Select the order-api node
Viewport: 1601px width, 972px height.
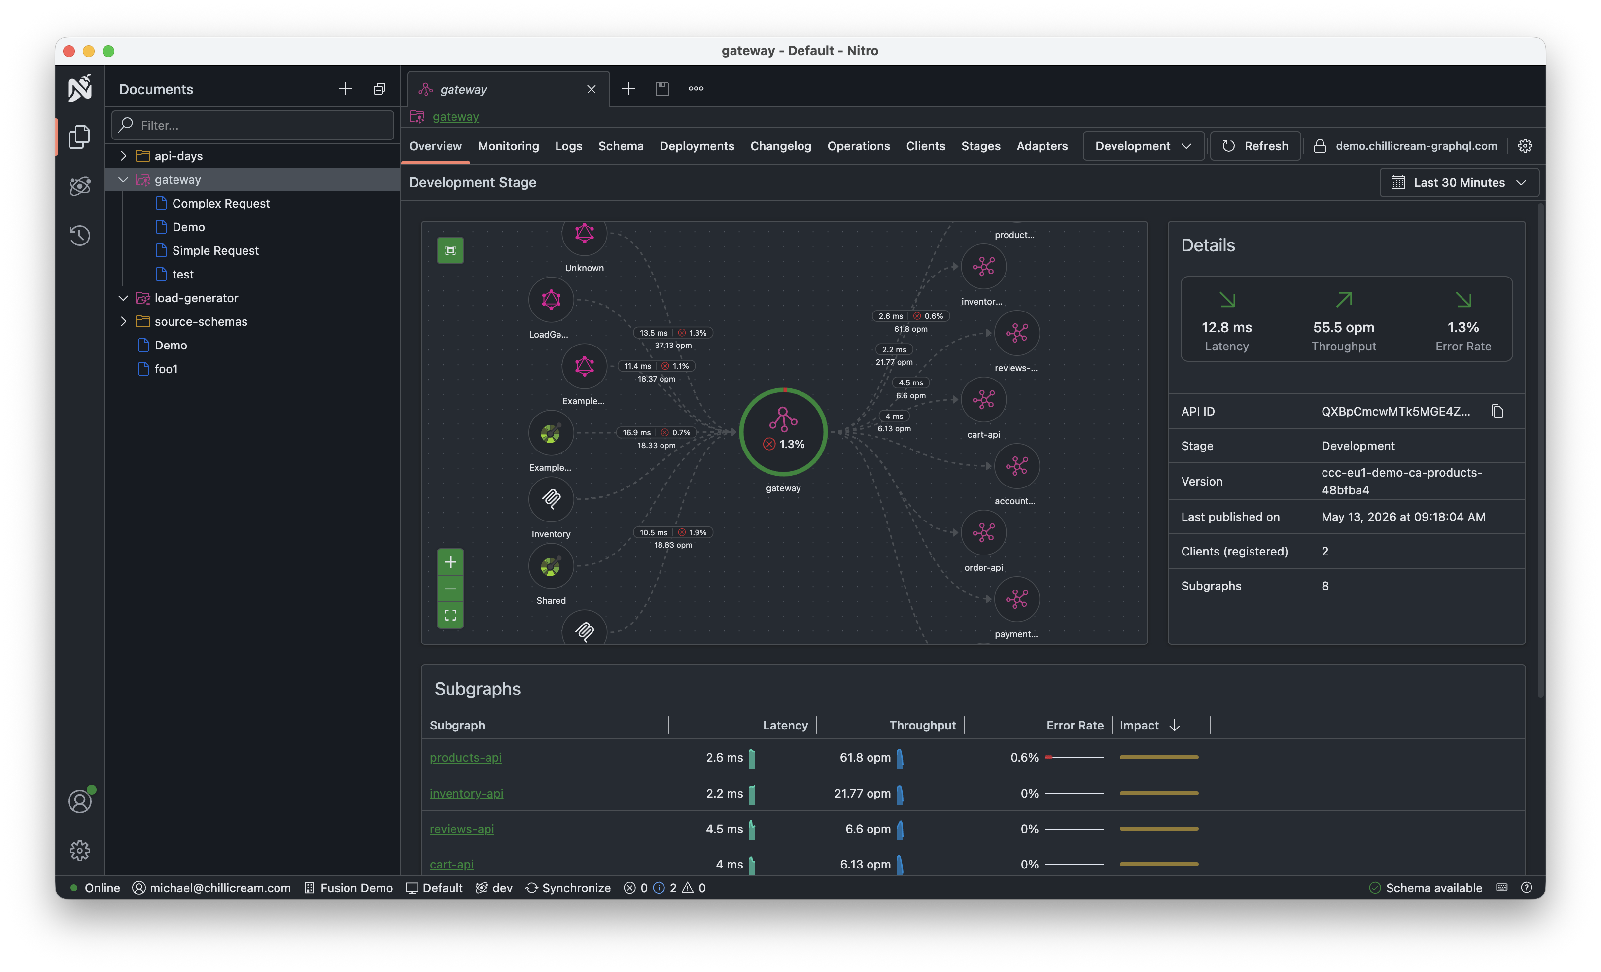pyautogui.click(x=983, y=532)
